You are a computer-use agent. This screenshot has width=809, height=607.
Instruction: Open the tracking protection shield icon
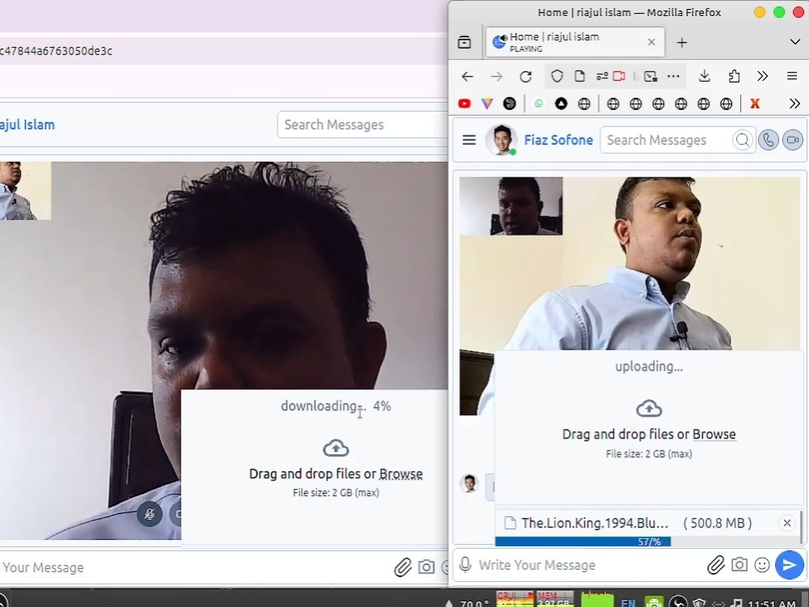pos(557,76)
